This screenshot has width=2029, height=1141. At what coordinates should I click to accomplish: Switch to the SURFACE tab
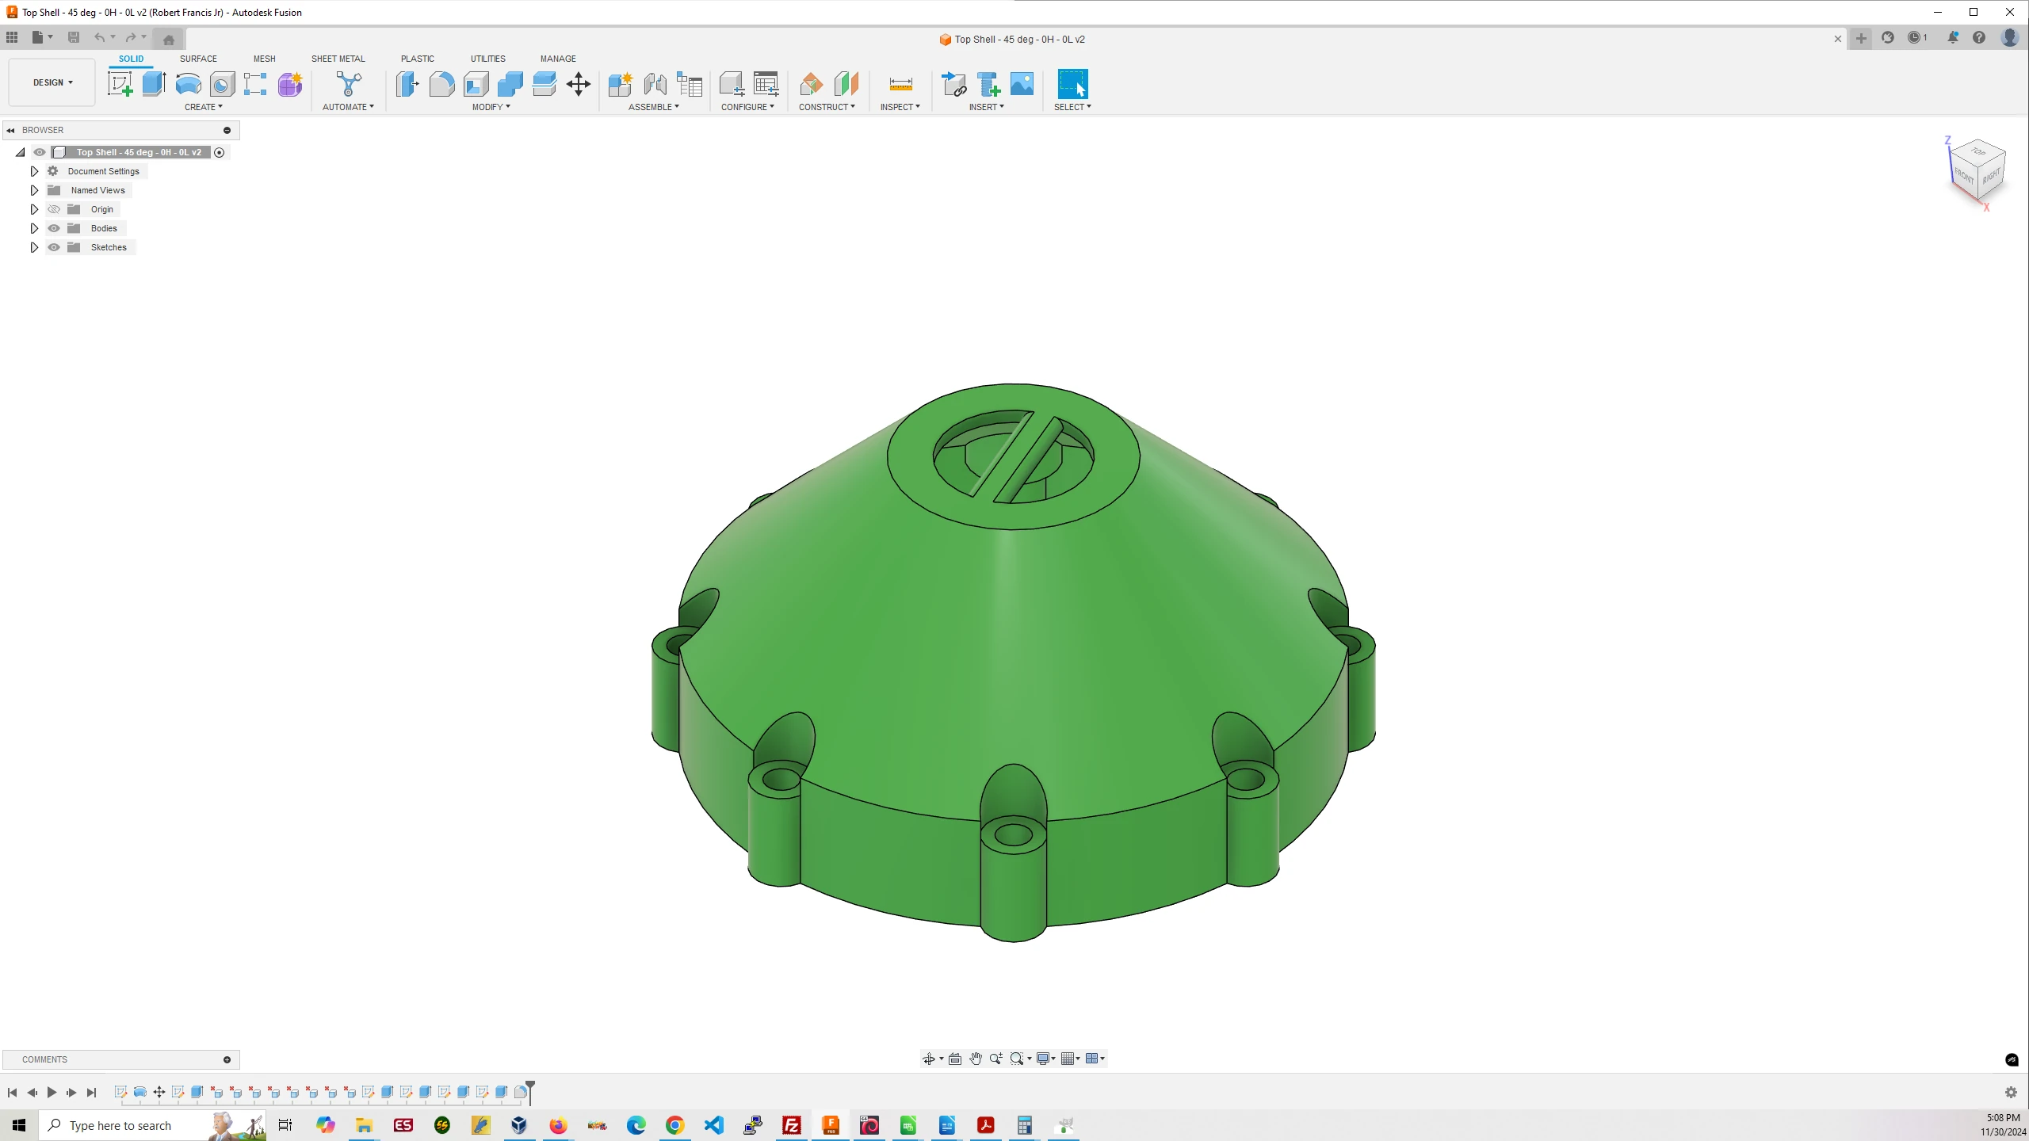point(198,59)
